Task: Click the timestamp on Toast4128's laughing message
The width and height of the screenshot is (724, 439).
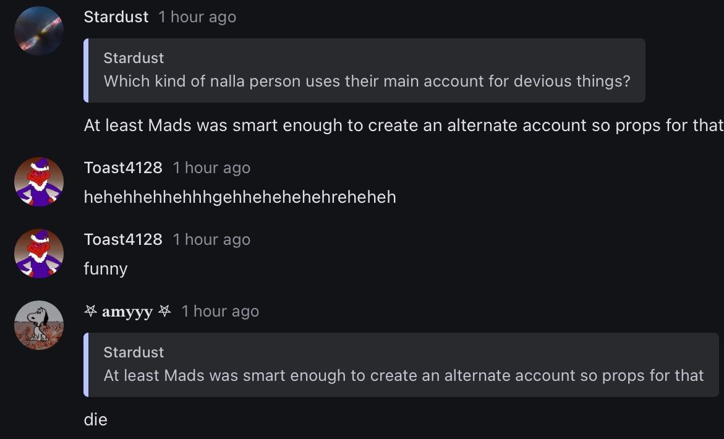Action: pos(211,168)
